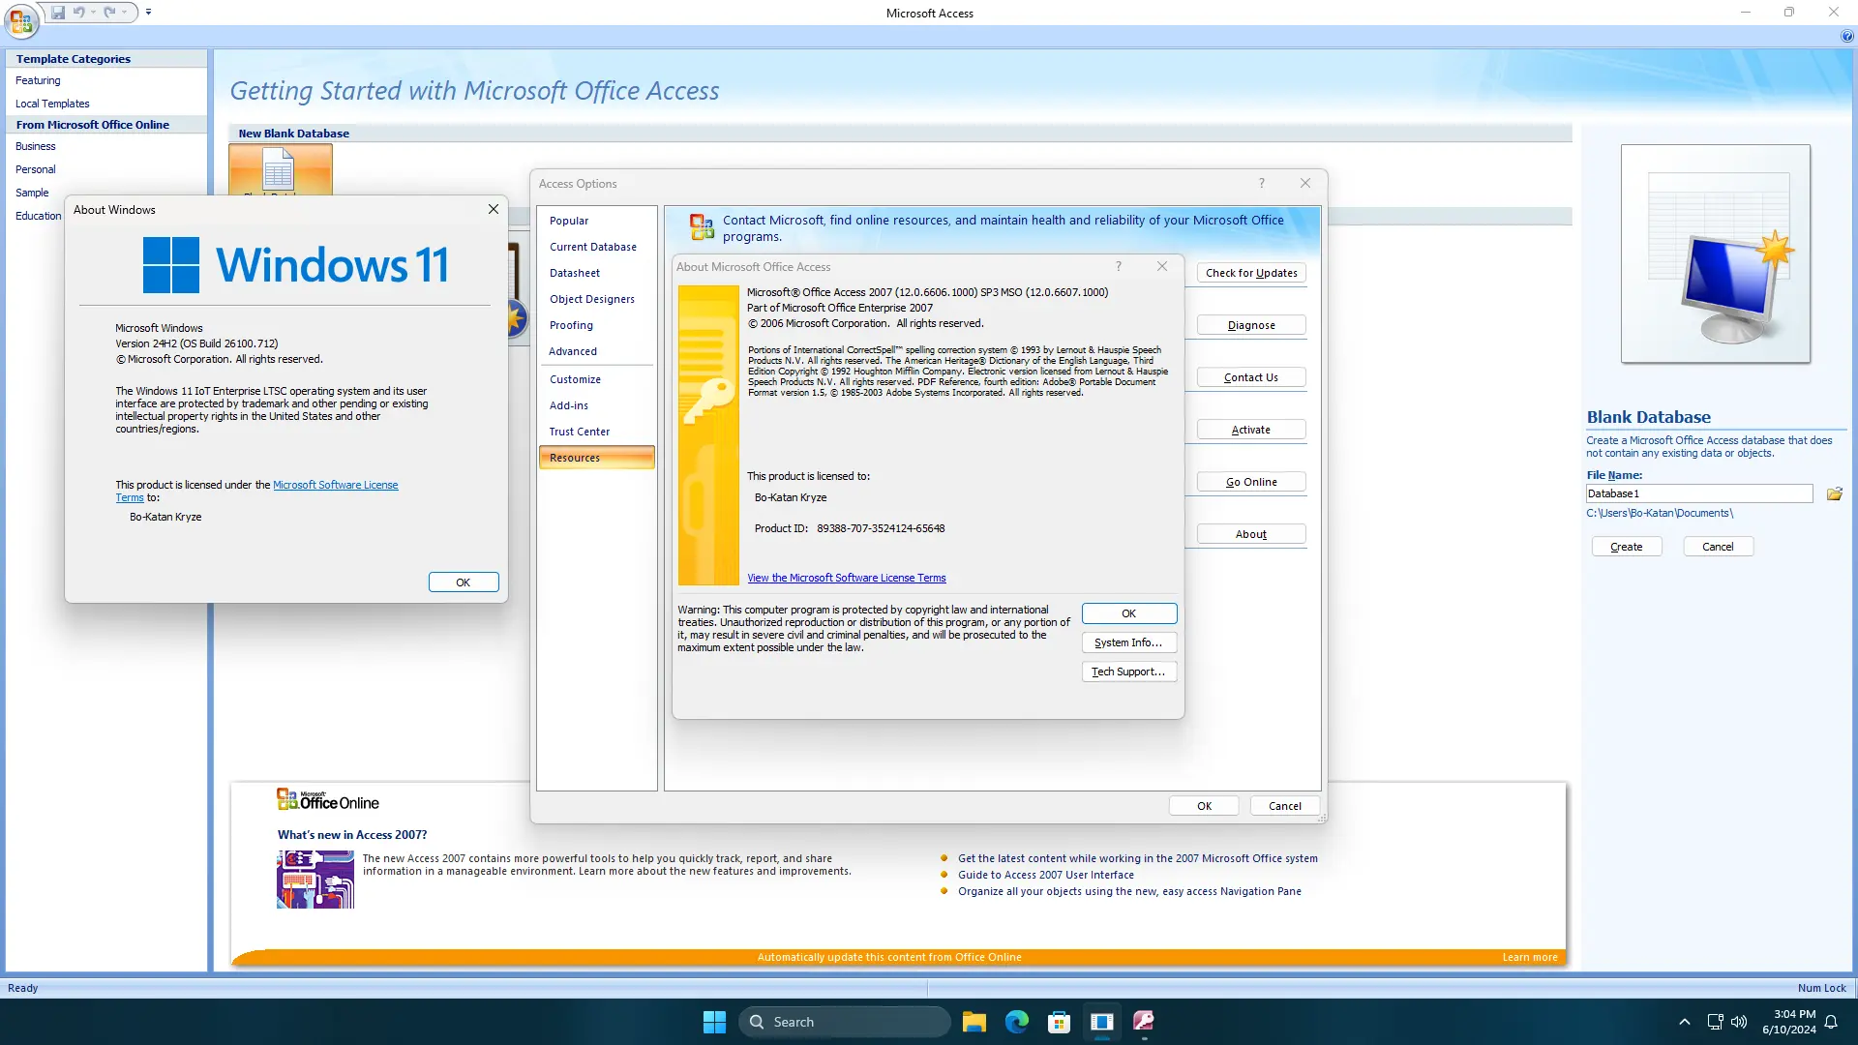This screenshot has width=1858, height=1045.
Task: Close the About Microsoft Office Access dialog
Action: click(x=1162, y=266)
